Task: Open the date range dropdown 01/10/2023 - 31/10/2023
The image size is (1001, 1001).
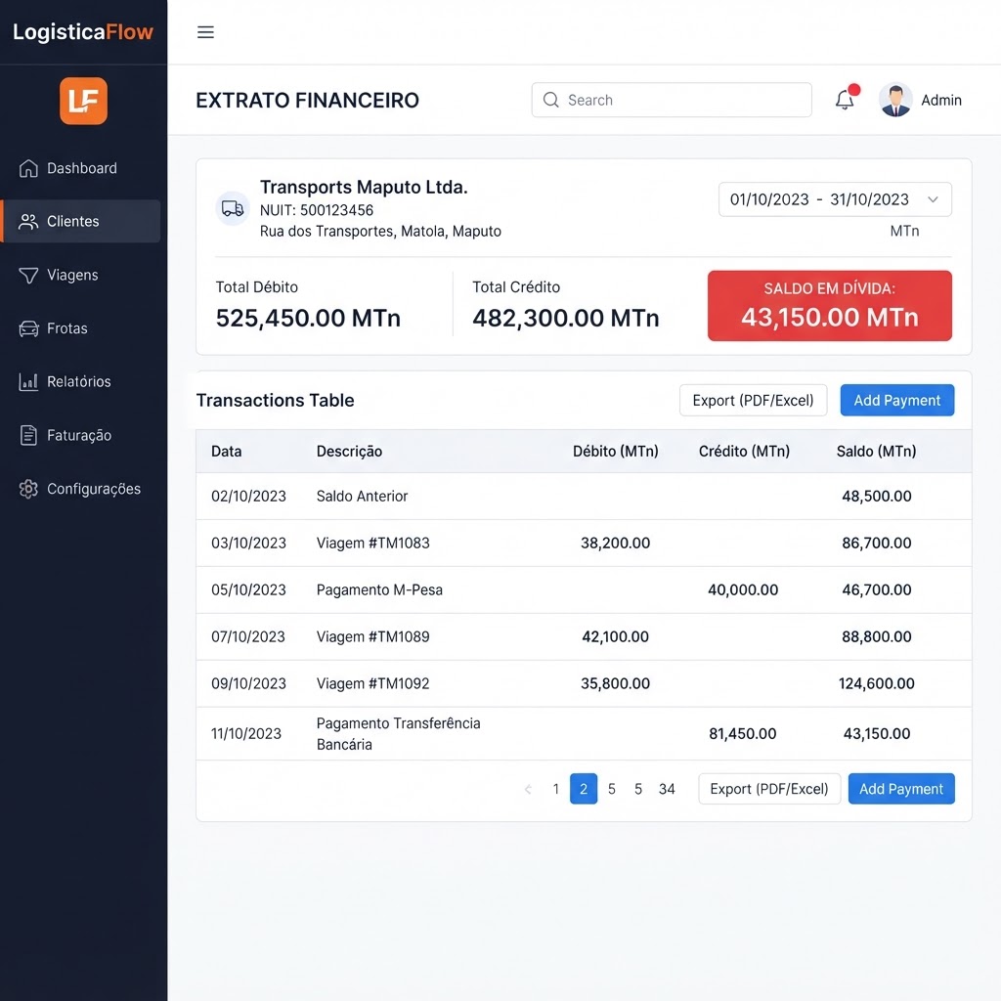Action: point(835,199)
